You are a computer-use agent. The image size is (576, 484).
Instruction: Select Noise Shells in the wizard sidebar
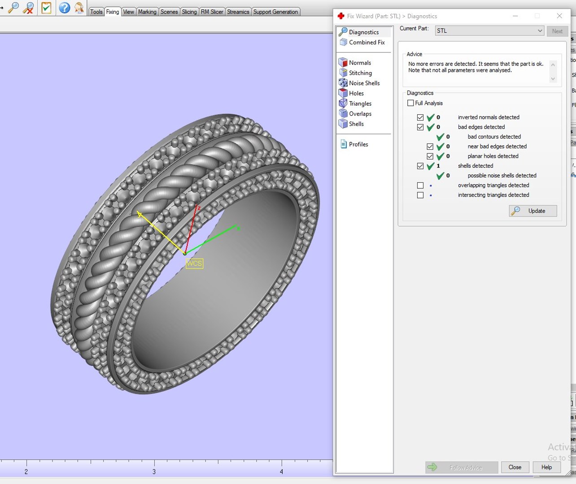[364, 83]
